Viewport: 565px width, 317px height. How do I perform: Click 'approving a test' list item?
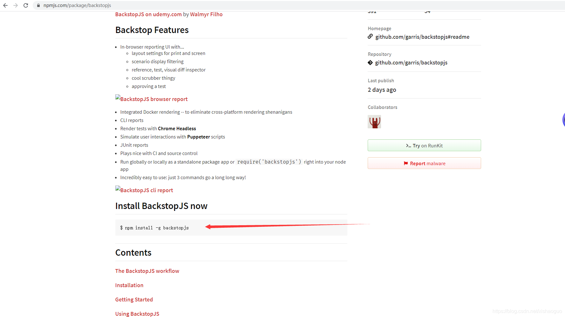coord(149,86)
